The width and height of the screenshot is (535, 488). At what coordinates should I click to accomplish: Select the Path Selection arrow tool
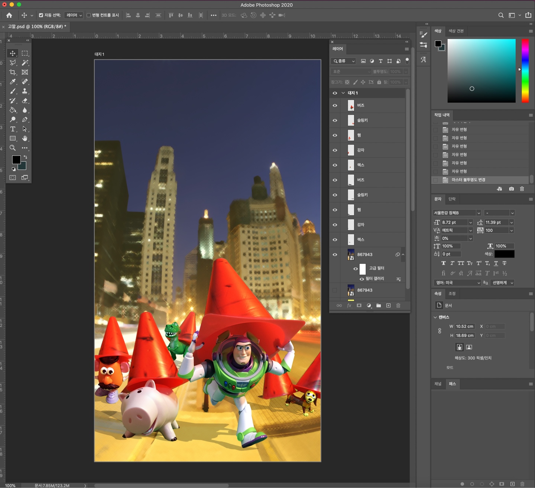coord(25,129)
